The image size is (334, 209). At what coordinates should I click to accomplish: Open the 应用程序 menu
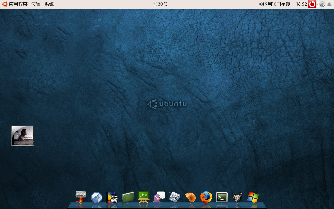coord(18,4)
